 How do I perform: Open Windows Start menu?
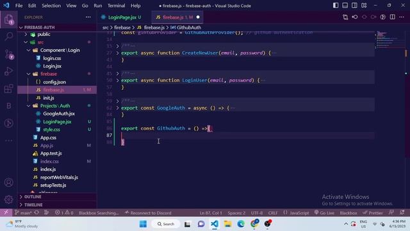pos(143,224)
